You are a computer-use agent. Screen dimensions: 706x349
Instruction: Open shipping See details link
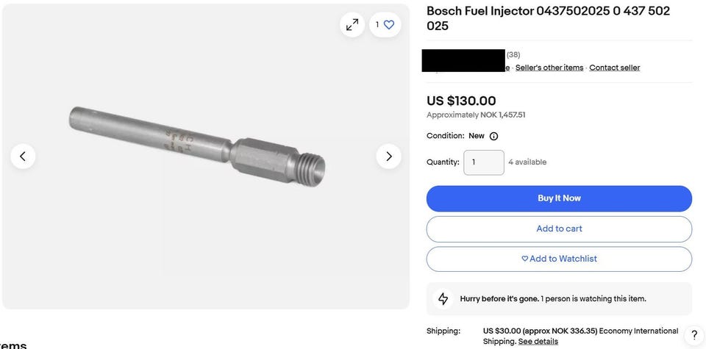(538, 342)
